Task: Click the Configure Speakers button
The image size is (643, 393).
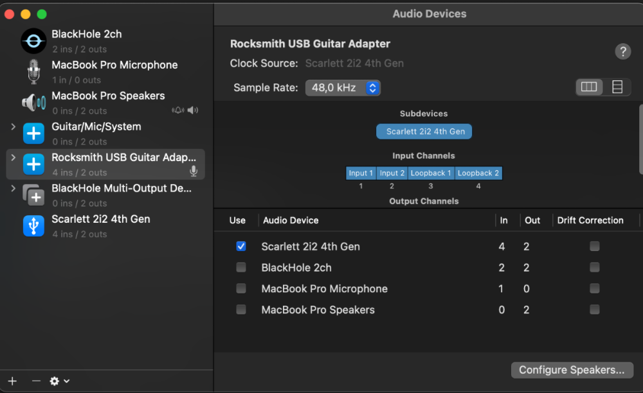Action: click(572, 370)
